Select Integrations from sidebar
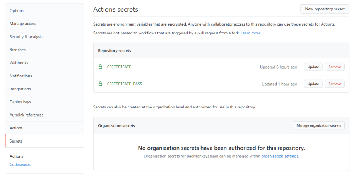The width and height of the screenshot is (356, 177). [x=20, y=89]
